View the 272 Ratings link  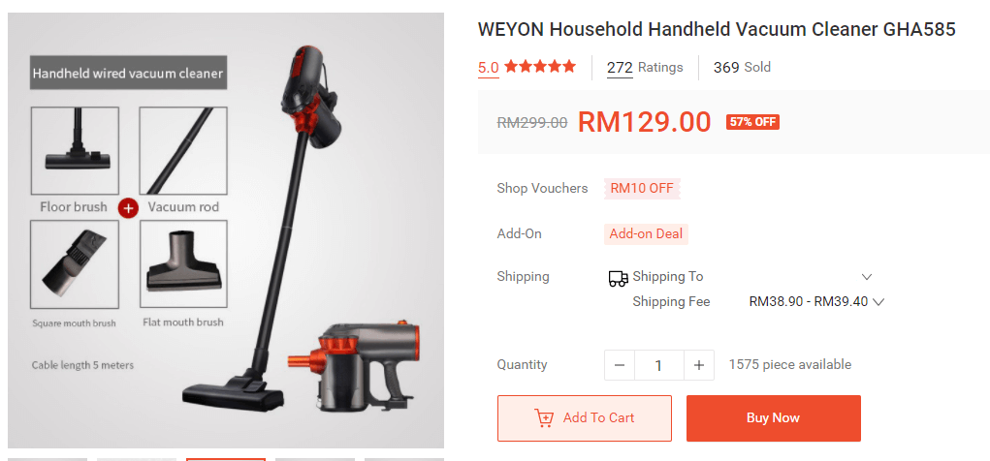point(645,68)
